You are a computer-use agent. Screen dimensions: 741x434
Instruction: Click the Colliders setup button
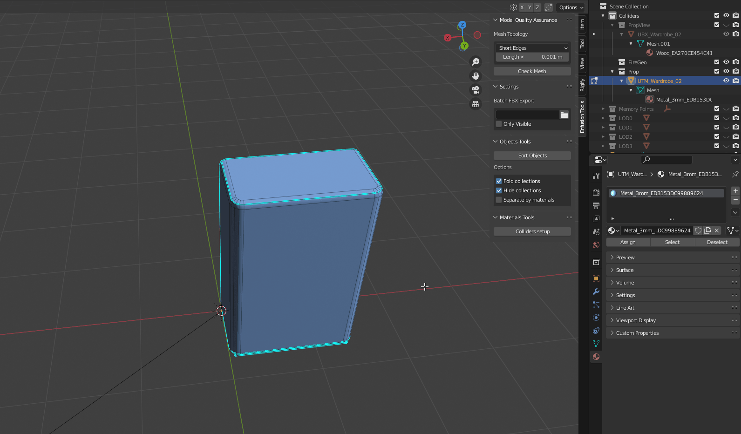click(x=532, y=231)
